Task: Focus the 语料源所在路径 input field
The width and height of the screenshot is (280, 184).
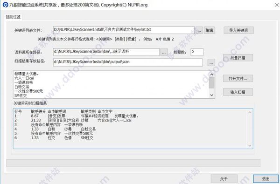Action: point(106,52)
